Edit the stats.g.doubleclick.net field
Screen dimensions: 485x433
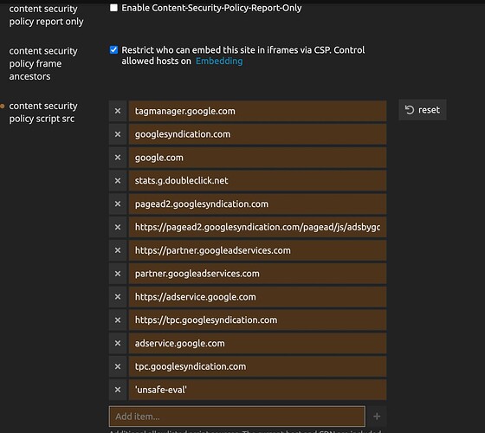click(x=258, y=181)
